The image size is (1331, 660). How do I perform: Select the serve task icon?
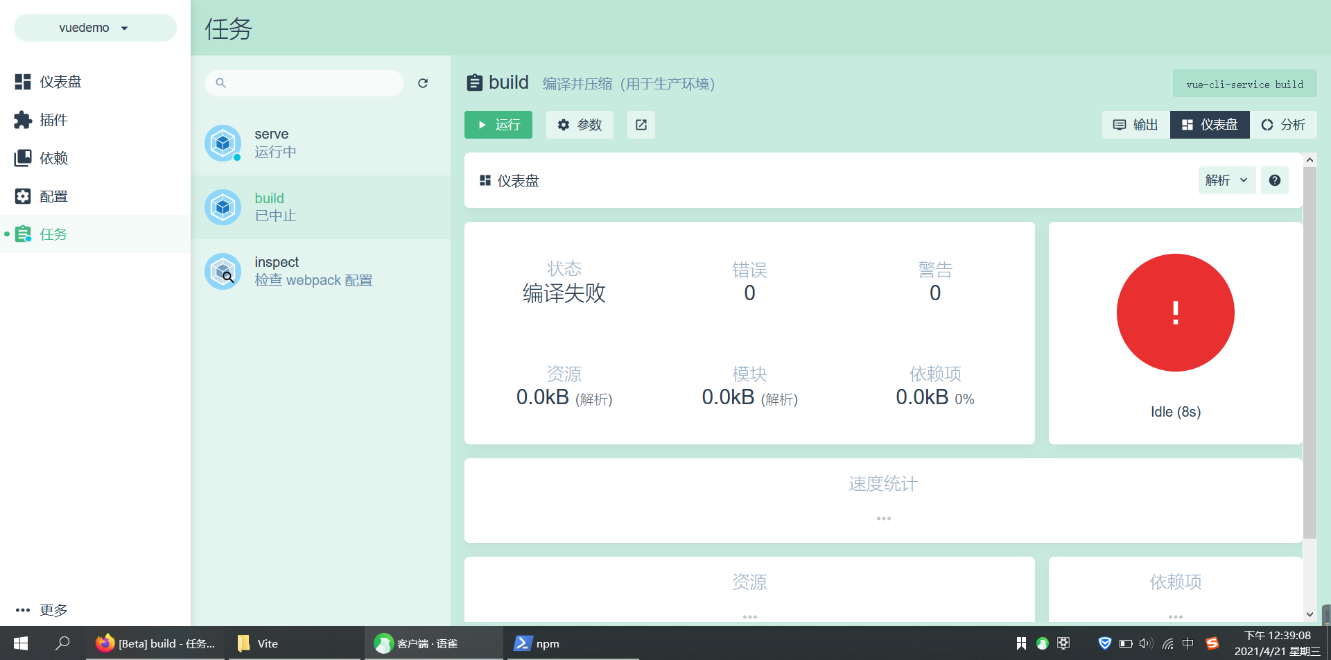[223, 143]
